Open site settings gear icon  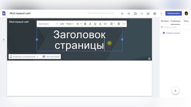tap(155, 14)
